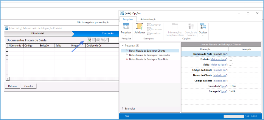The image size is (264, 120).
Task: Click 'Iniciado por' link for Número da Nota
Action: [x=220, y=54]
